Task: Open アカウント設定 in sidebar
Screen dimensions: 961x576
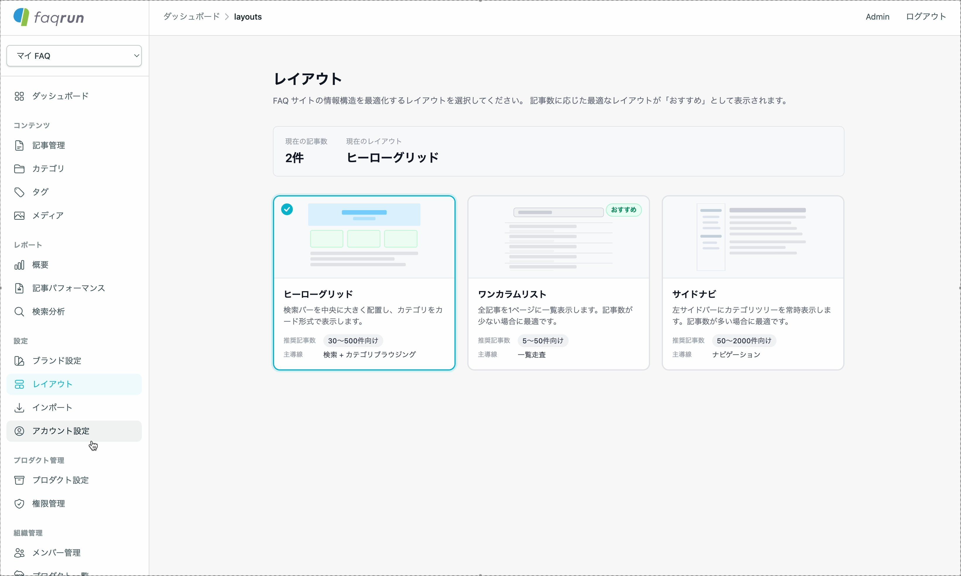Action: coord(74,431)
